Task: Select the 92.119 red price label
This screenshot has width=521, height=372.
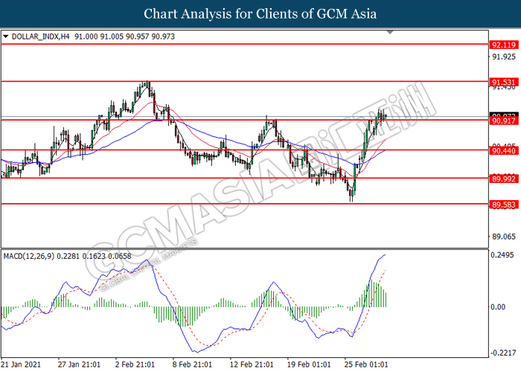Action: point(503,45)
